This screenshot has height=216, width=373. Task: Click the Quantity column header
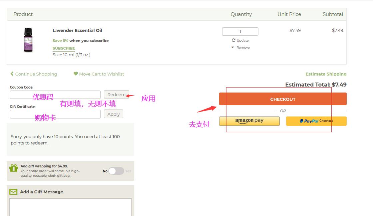tap(241, 14)
